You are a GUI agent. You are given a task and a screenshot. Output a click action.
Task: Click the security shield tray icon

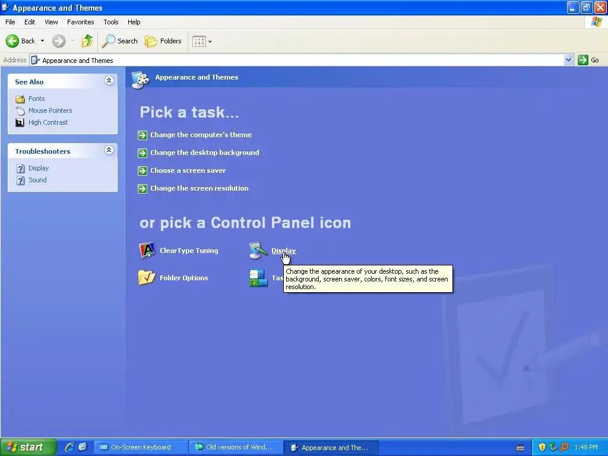[542, 448]
